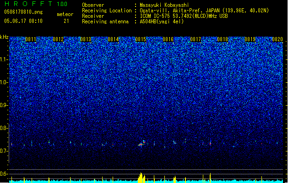Click the 0.9 kHz frequency axis label

[4, 105]
